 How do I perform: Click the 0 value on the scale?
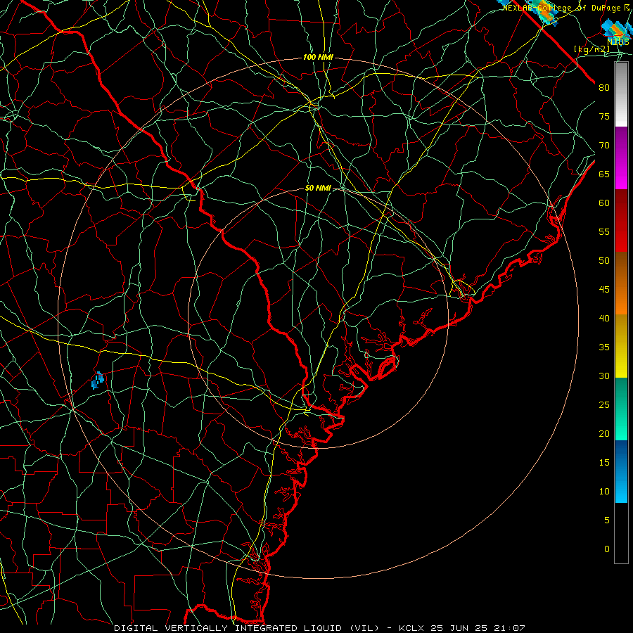point(607,549)
